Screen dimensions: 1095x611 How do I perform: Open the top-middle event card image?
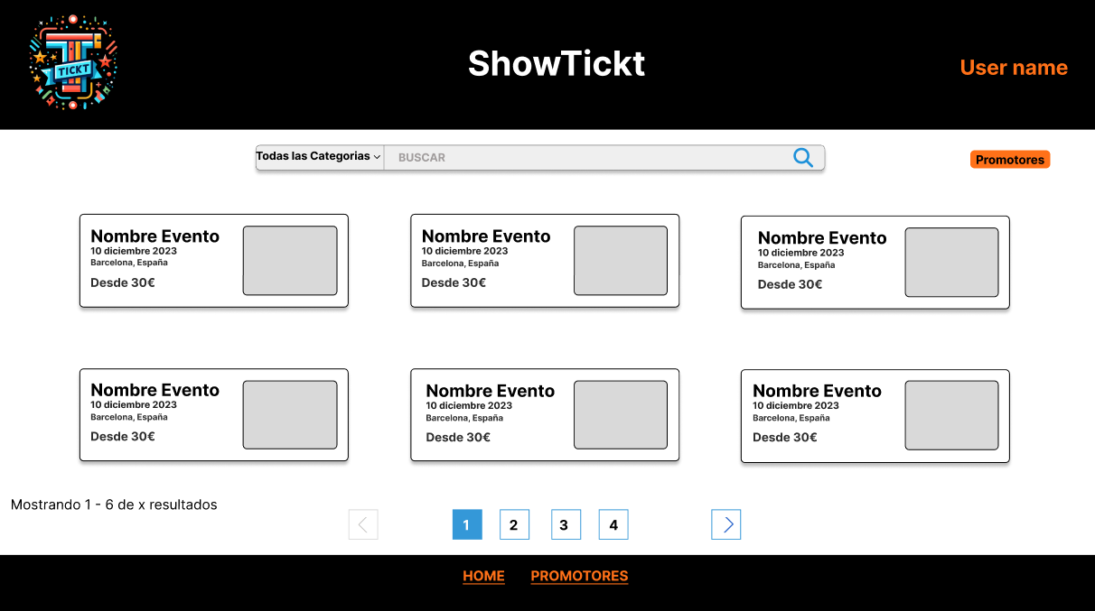(621, 261)
